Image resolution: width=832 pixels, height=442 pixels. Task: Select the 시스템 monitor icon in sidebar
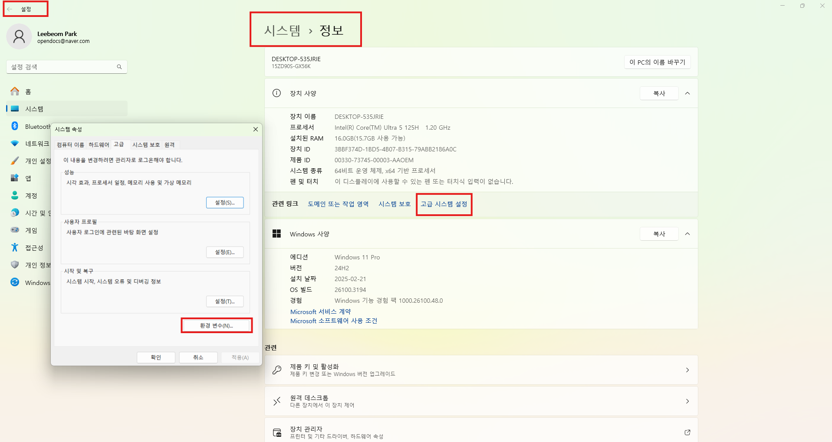(x=15, y=109)
